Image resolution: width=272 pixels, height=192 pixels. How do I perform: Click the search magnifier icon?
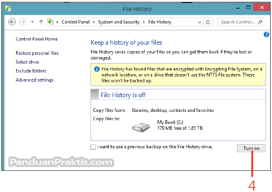click(x=260, y=22)
